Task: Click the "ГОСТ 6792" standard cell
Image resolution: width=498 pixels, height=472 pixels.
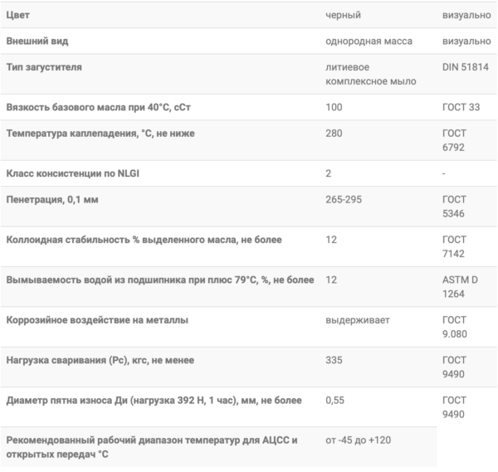Action: tap(454, 140)
